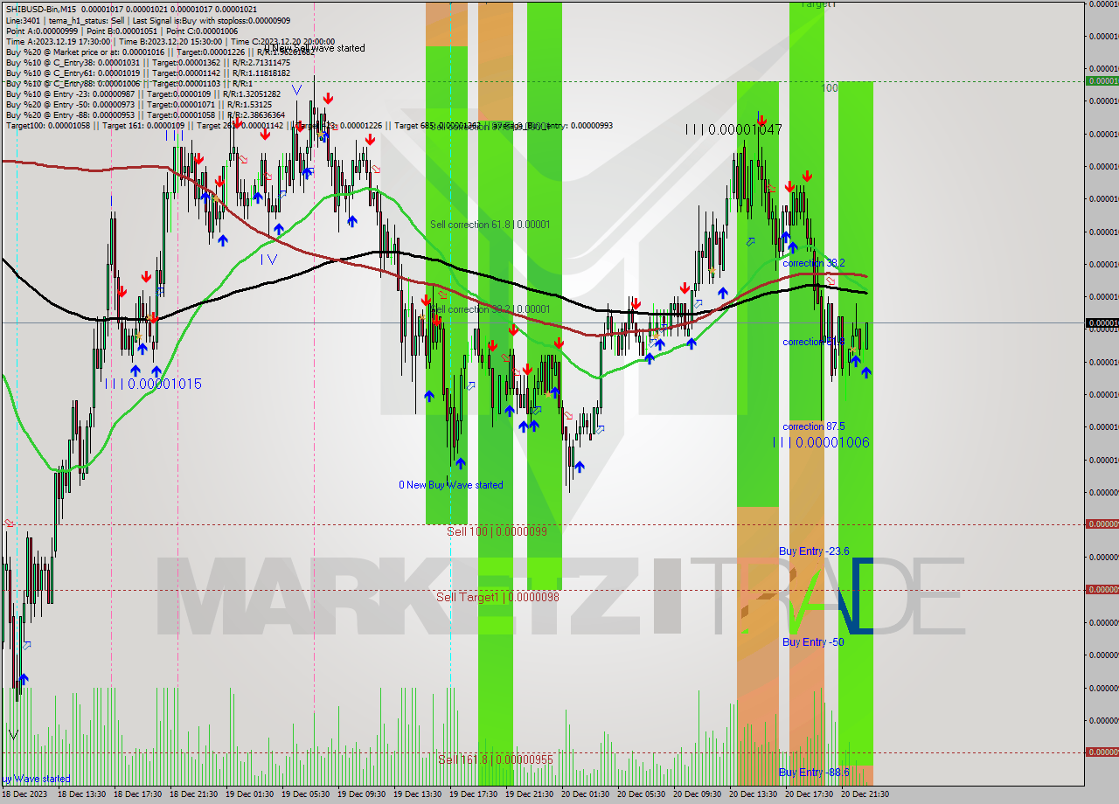Select the 'Buy %10 @ C_Entry88' line
The image size is (1119, 804).
coord(130,83)
